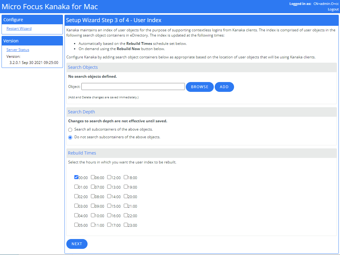This screenshot has height=255, width=340.
Task: Click the Restart Wizard link
Action: pyautogui.click(x=19, y=28)
